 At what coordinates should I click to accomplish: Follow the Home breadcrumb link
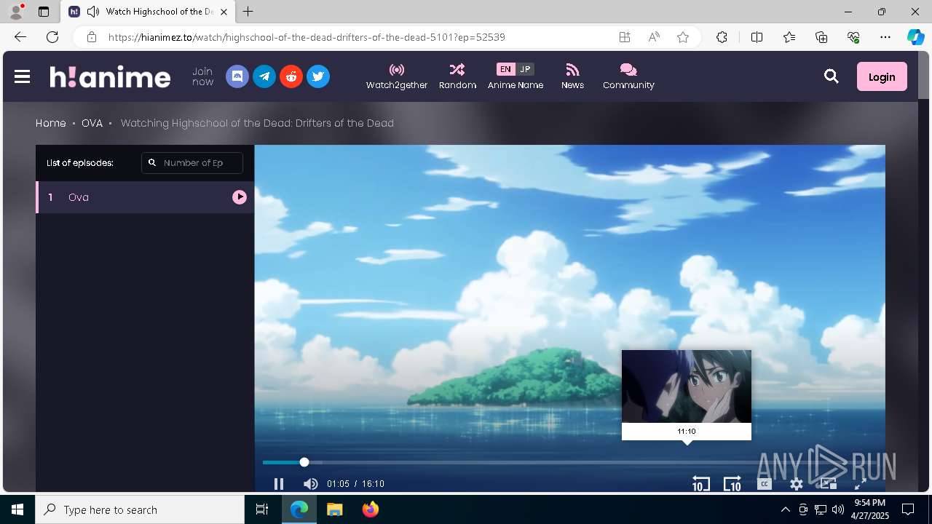[x=51, y=123]
